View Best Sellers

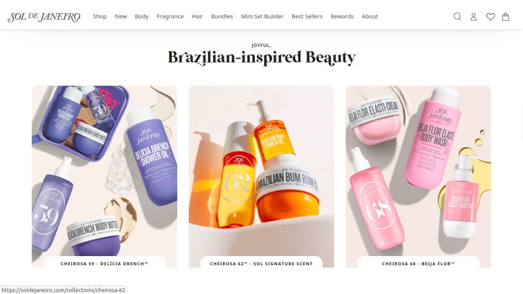point(307,16)
